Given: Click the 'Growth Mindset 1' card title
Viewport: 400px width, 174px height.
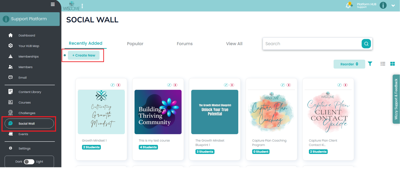Looking at the screenshot, I should (94, 141).
